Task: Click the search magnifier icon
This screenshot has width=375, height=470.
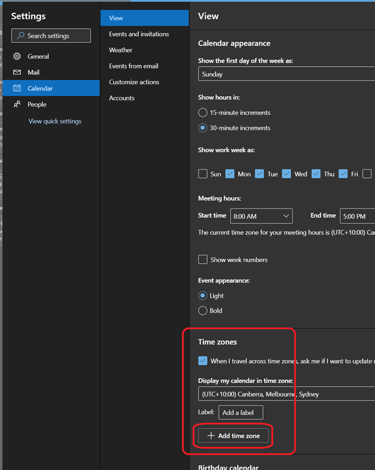Action: [21, 36]
